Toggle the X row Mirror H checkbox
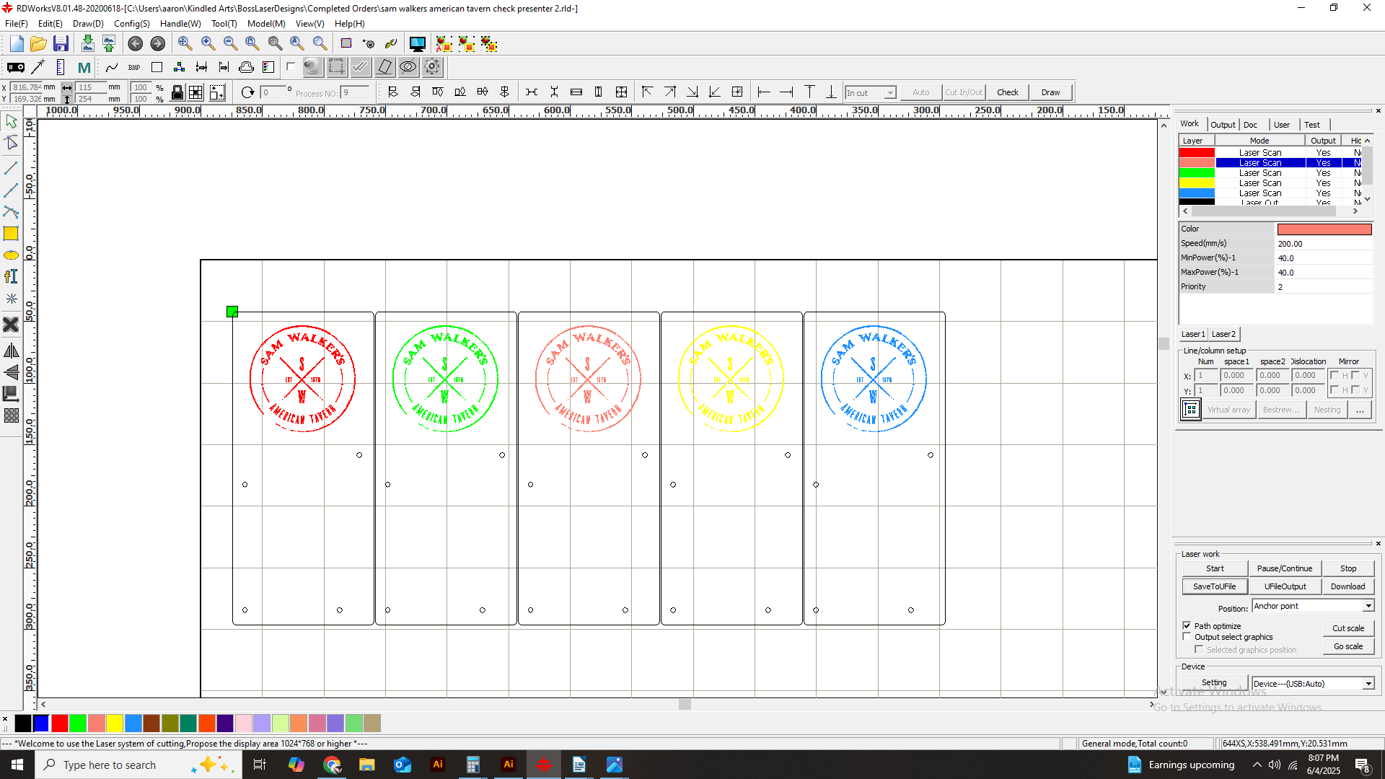This screenshot has height=779, width=1385. (1335, 375)
